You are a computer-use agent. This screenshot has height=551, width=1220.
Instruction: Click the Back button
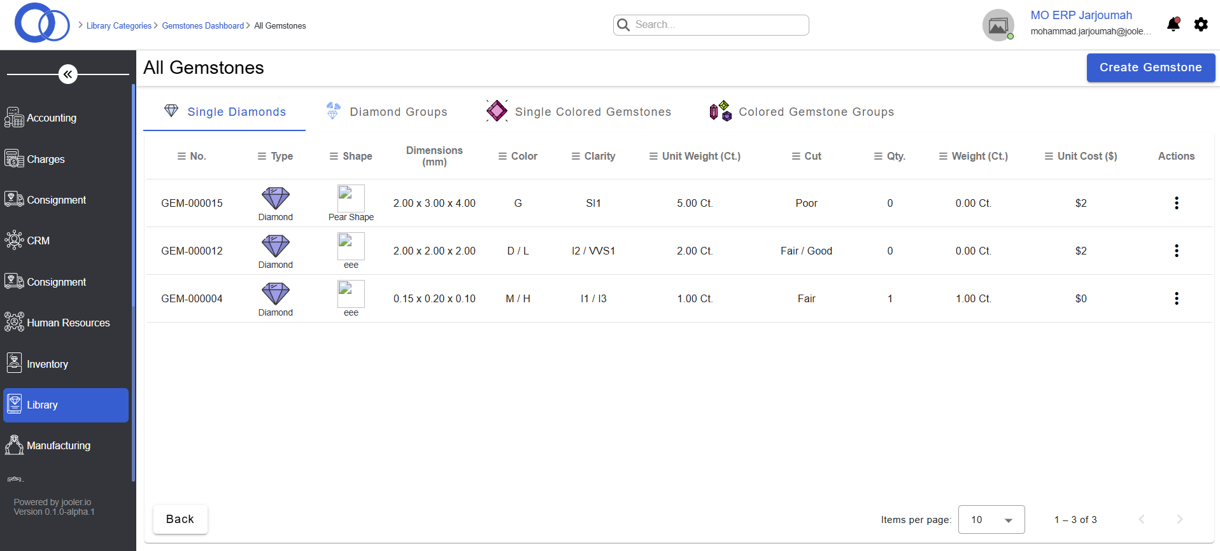point(180,519)
